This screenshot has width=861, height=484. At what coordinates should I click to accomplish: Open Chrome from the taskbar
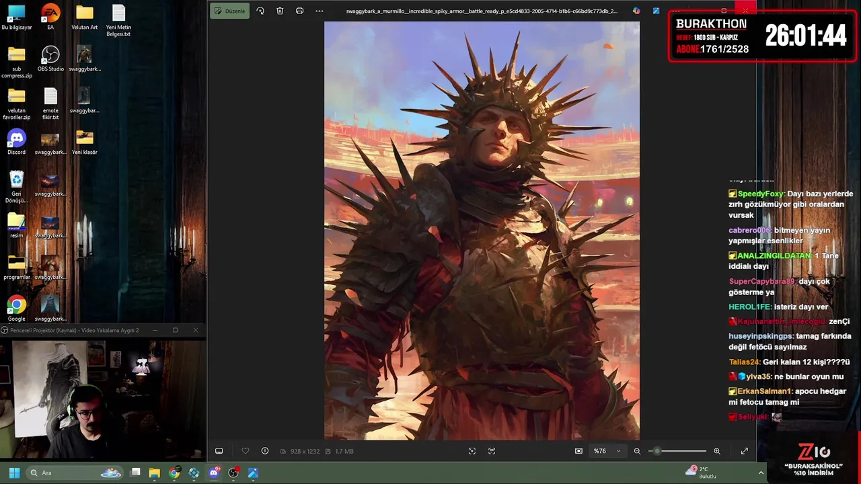coord(174,473)
